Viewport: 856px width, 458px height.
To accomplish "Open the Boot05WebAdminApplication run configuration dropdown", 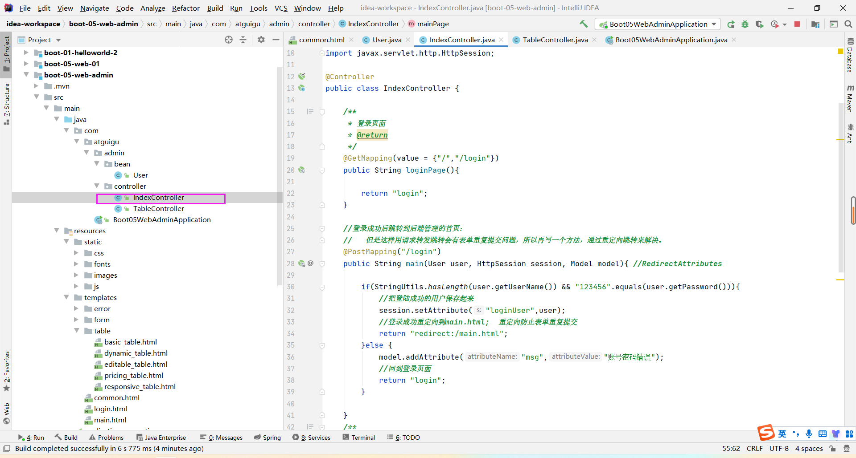I will [x=658, y=24].
